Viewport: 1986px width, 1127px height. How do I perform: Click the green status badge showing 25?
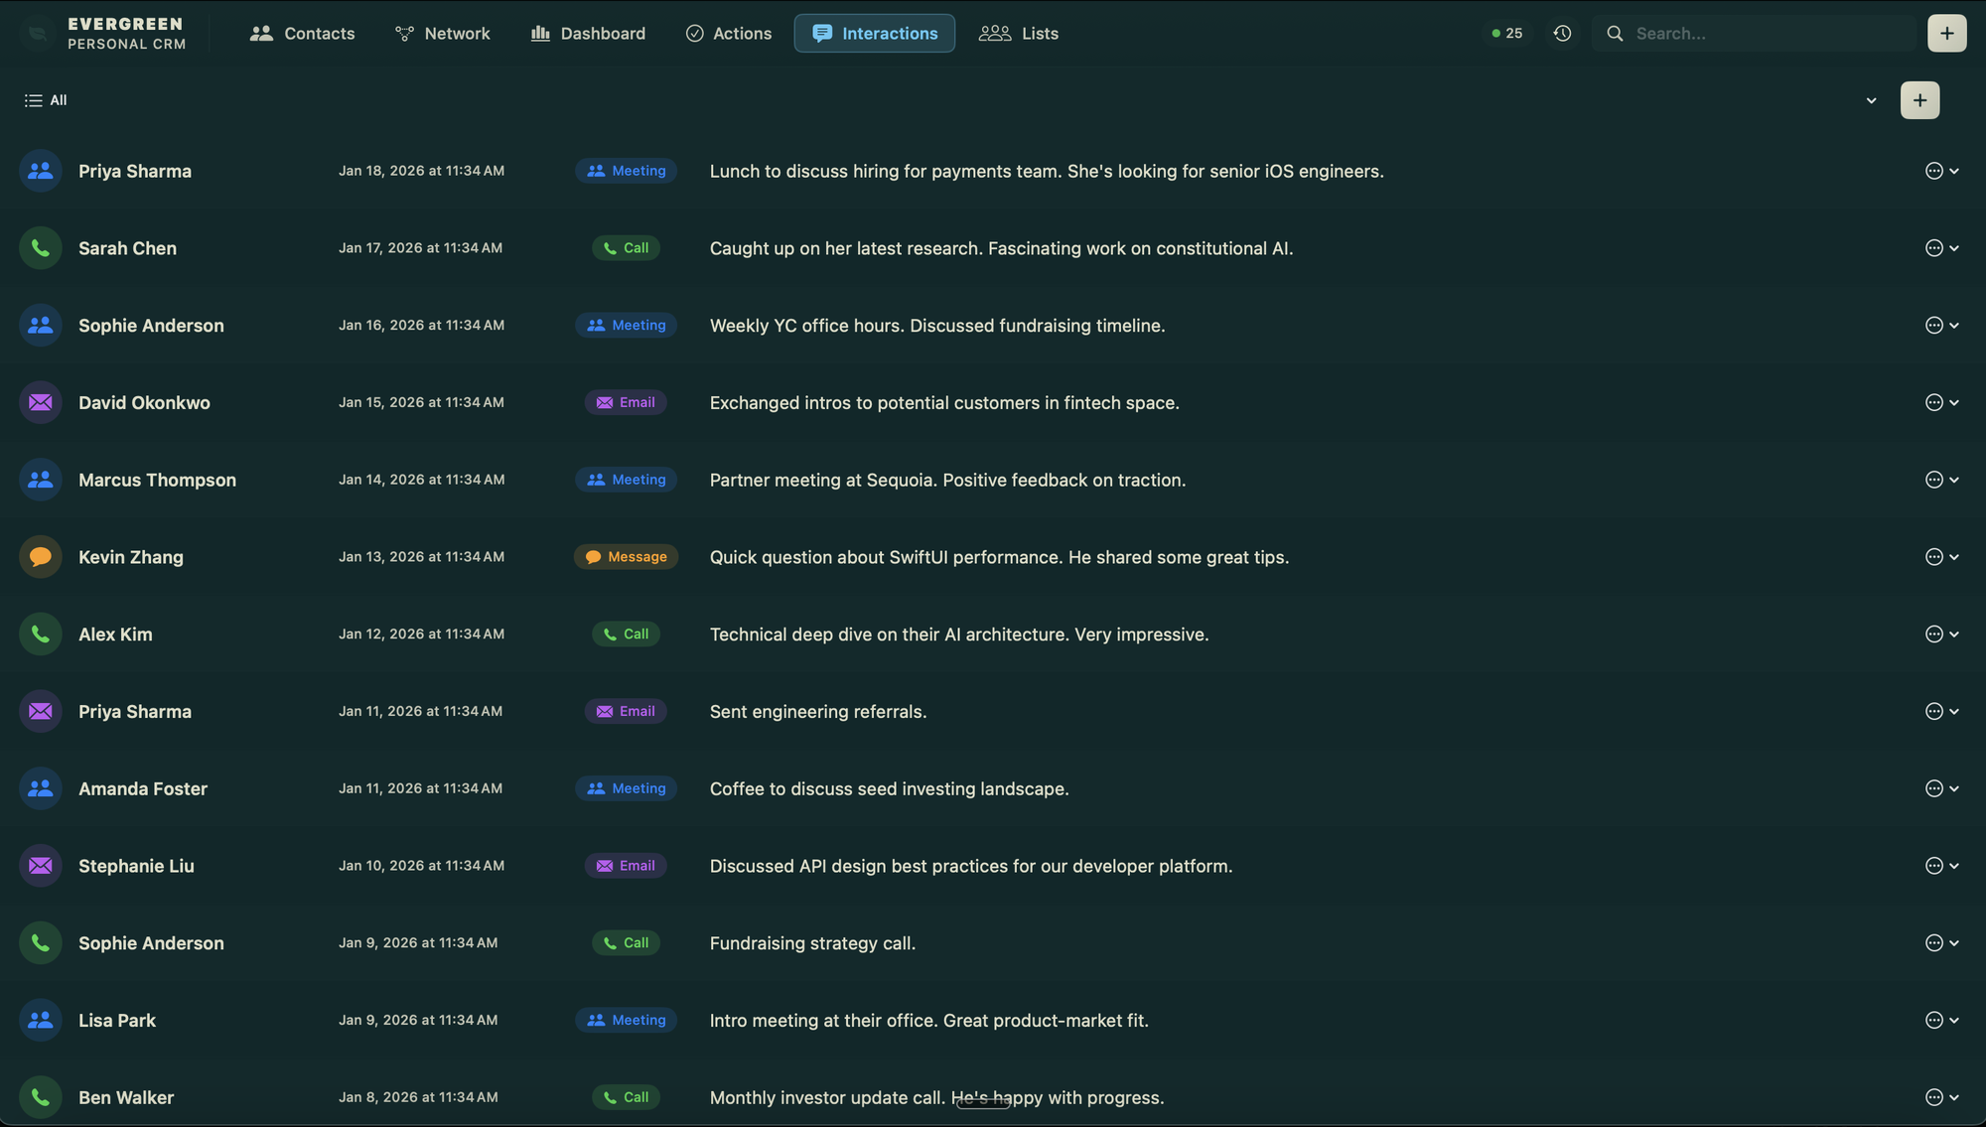click(x=1506, y=34)
